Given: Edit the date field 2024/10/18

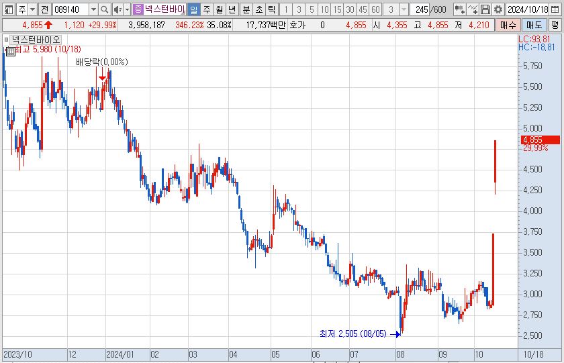Looking at the screenshot, I should (x=528, y=9).
